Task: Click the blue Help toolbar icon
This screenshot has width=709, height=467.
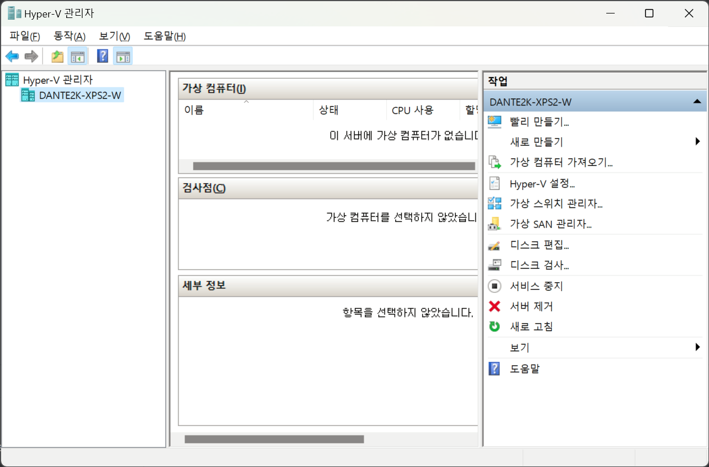Action: 103,56
